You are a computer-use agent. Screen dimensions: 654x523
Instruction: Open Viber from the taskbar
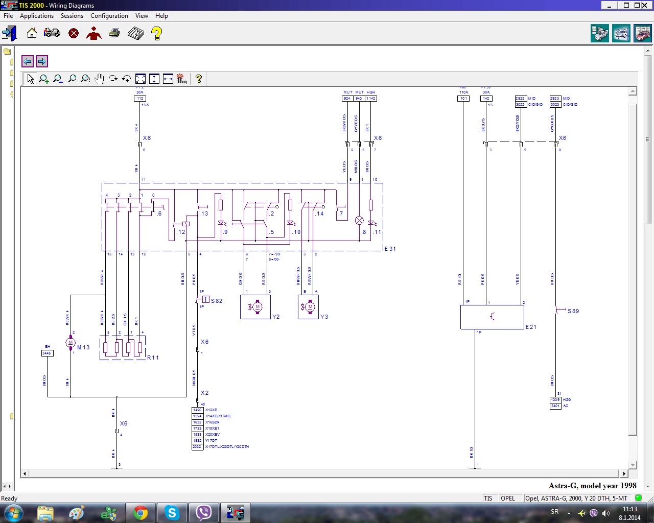click(x=204, y=513)
